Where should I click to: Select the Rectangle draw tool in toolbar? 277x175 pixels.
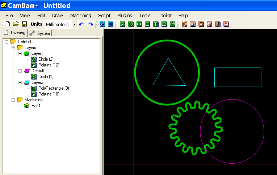click(147, 24)
